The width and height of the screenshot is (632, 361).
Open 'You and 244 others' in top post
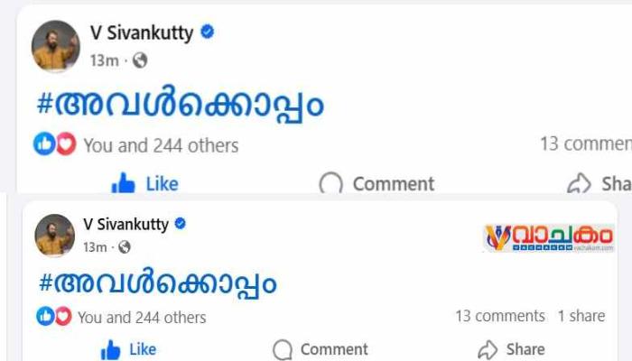(x=161, y=145)
